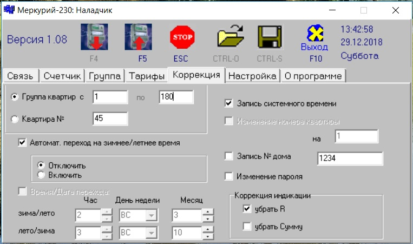Image resolution: width=413 pixels, height=244 pixels.
Task: Save using the CTRL-S floppy disk icon
Action: coord(270,37)
